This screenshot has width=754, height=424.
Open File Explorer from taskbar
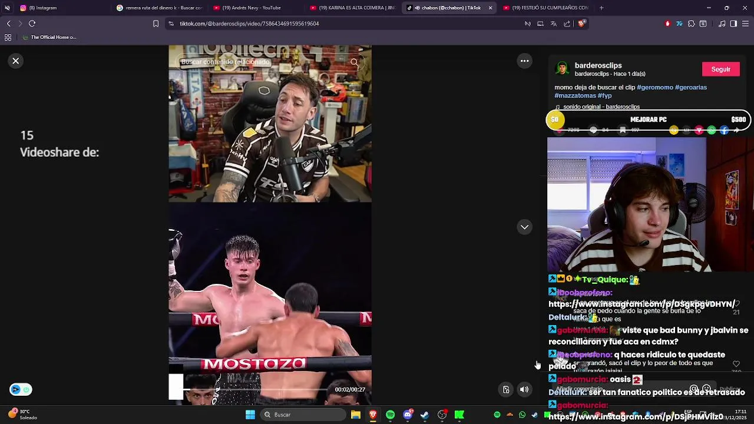pos(356,415)
